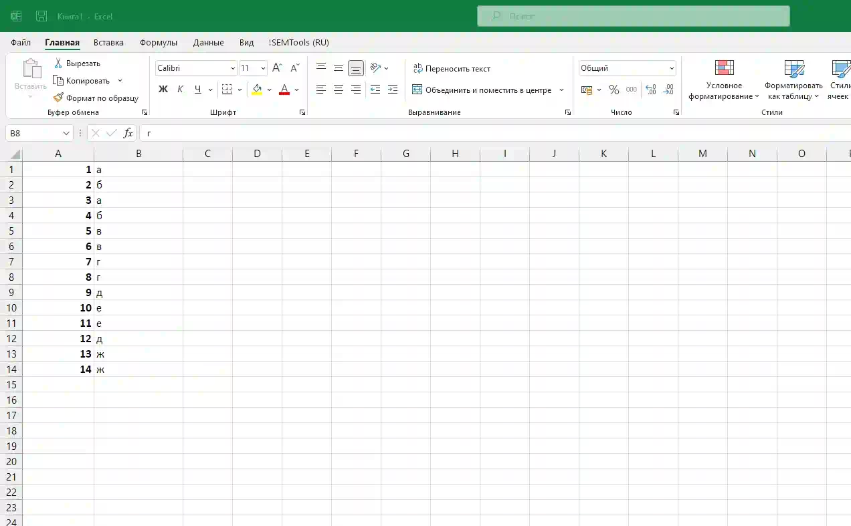
Task: Apply thousands separator 000 format
Action: [x=632, y=90]
